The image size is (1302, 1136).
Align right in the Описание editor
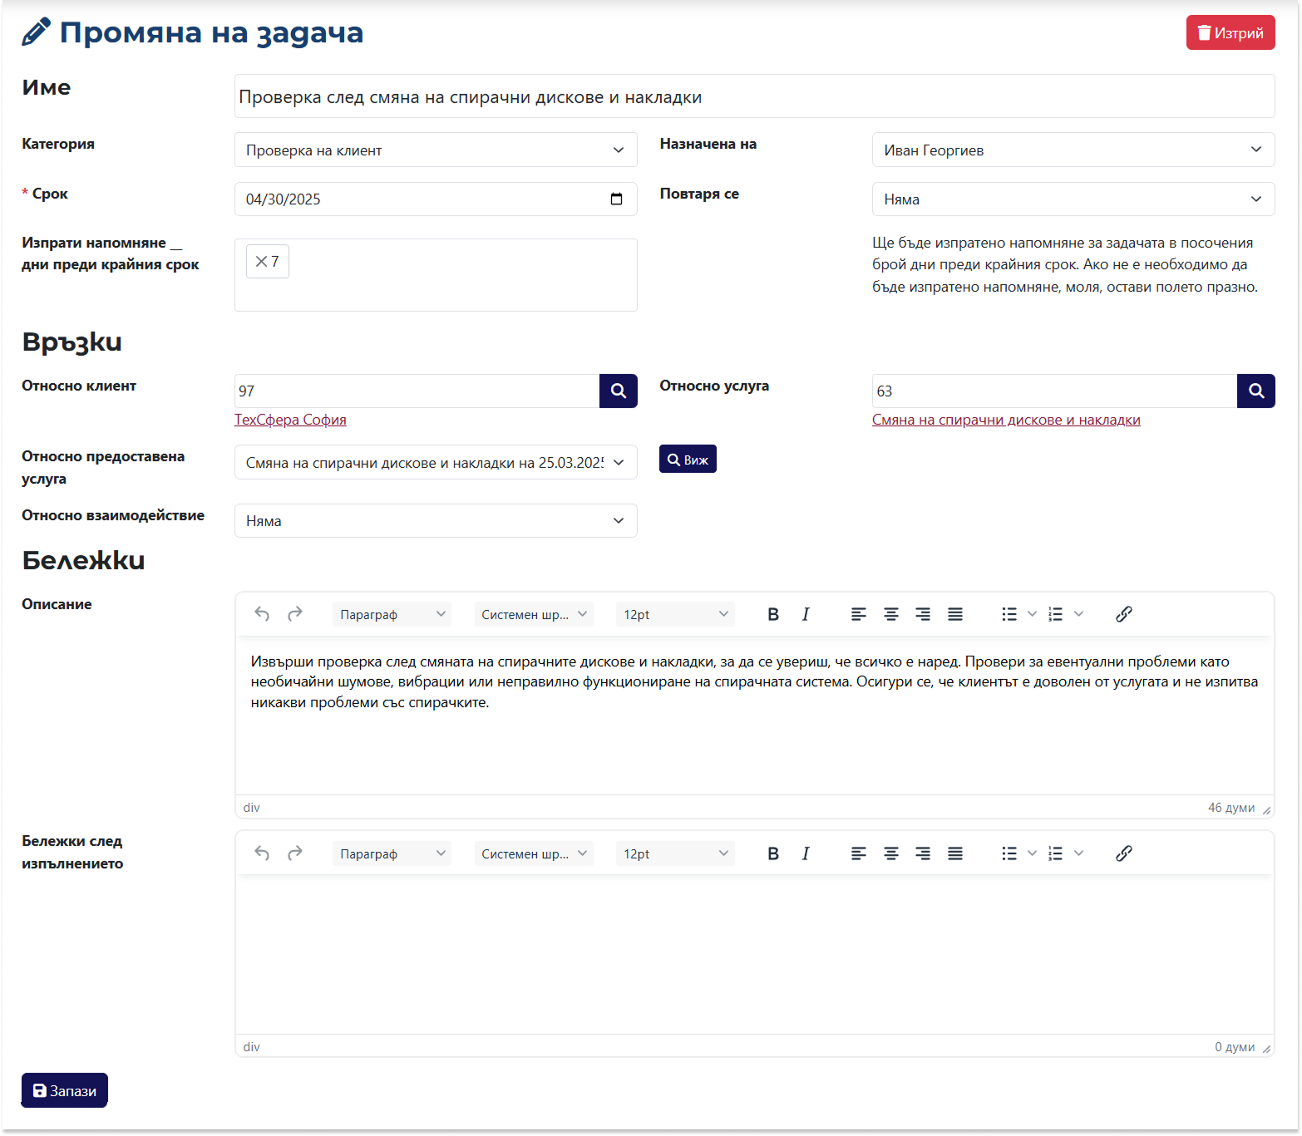pos(923,614)
